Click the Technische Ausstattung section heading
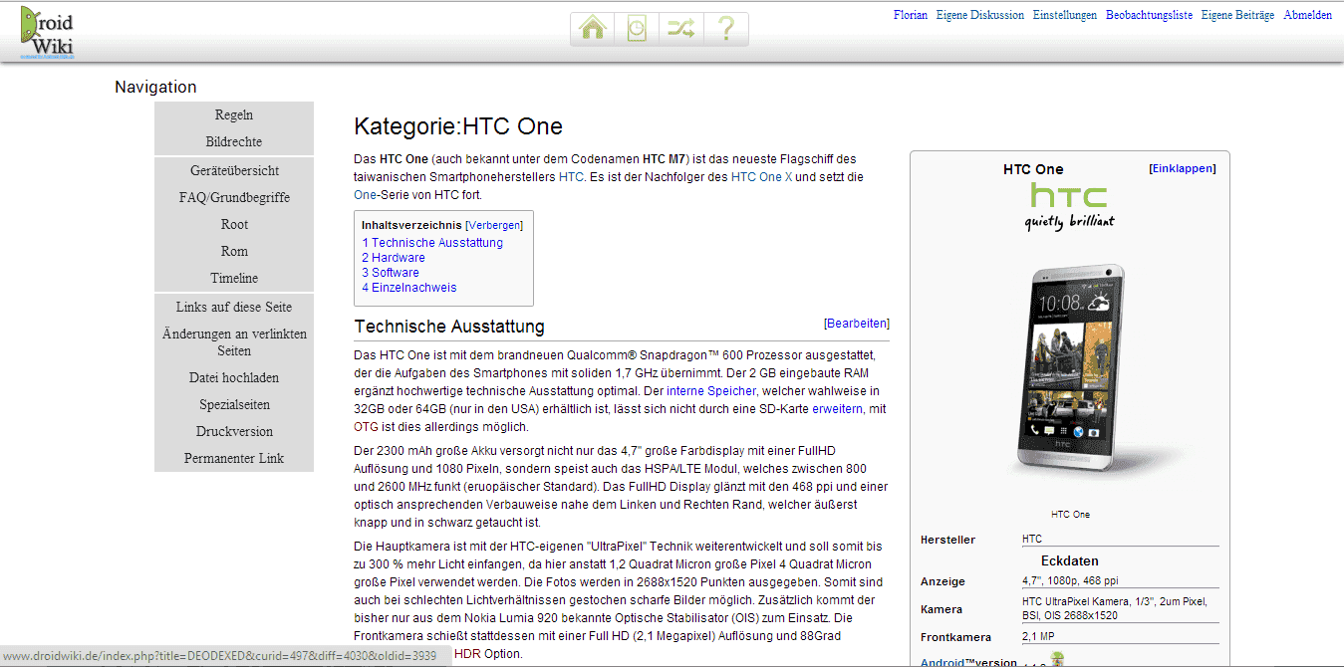The width and height of the screenshot is (1344, 667). tap(449, 327)
